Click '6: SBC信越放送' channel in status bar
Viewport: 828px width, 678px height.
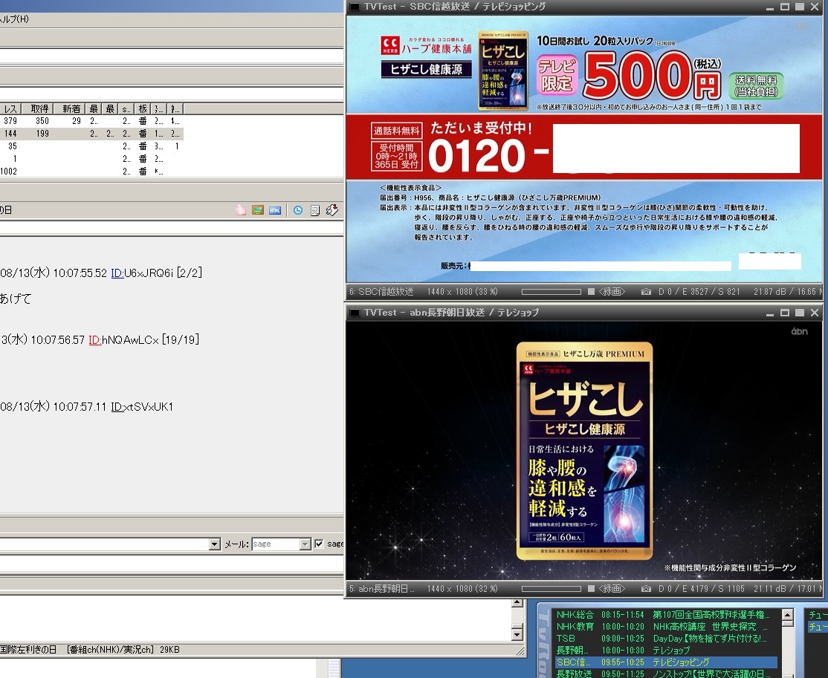coord(381,292)
